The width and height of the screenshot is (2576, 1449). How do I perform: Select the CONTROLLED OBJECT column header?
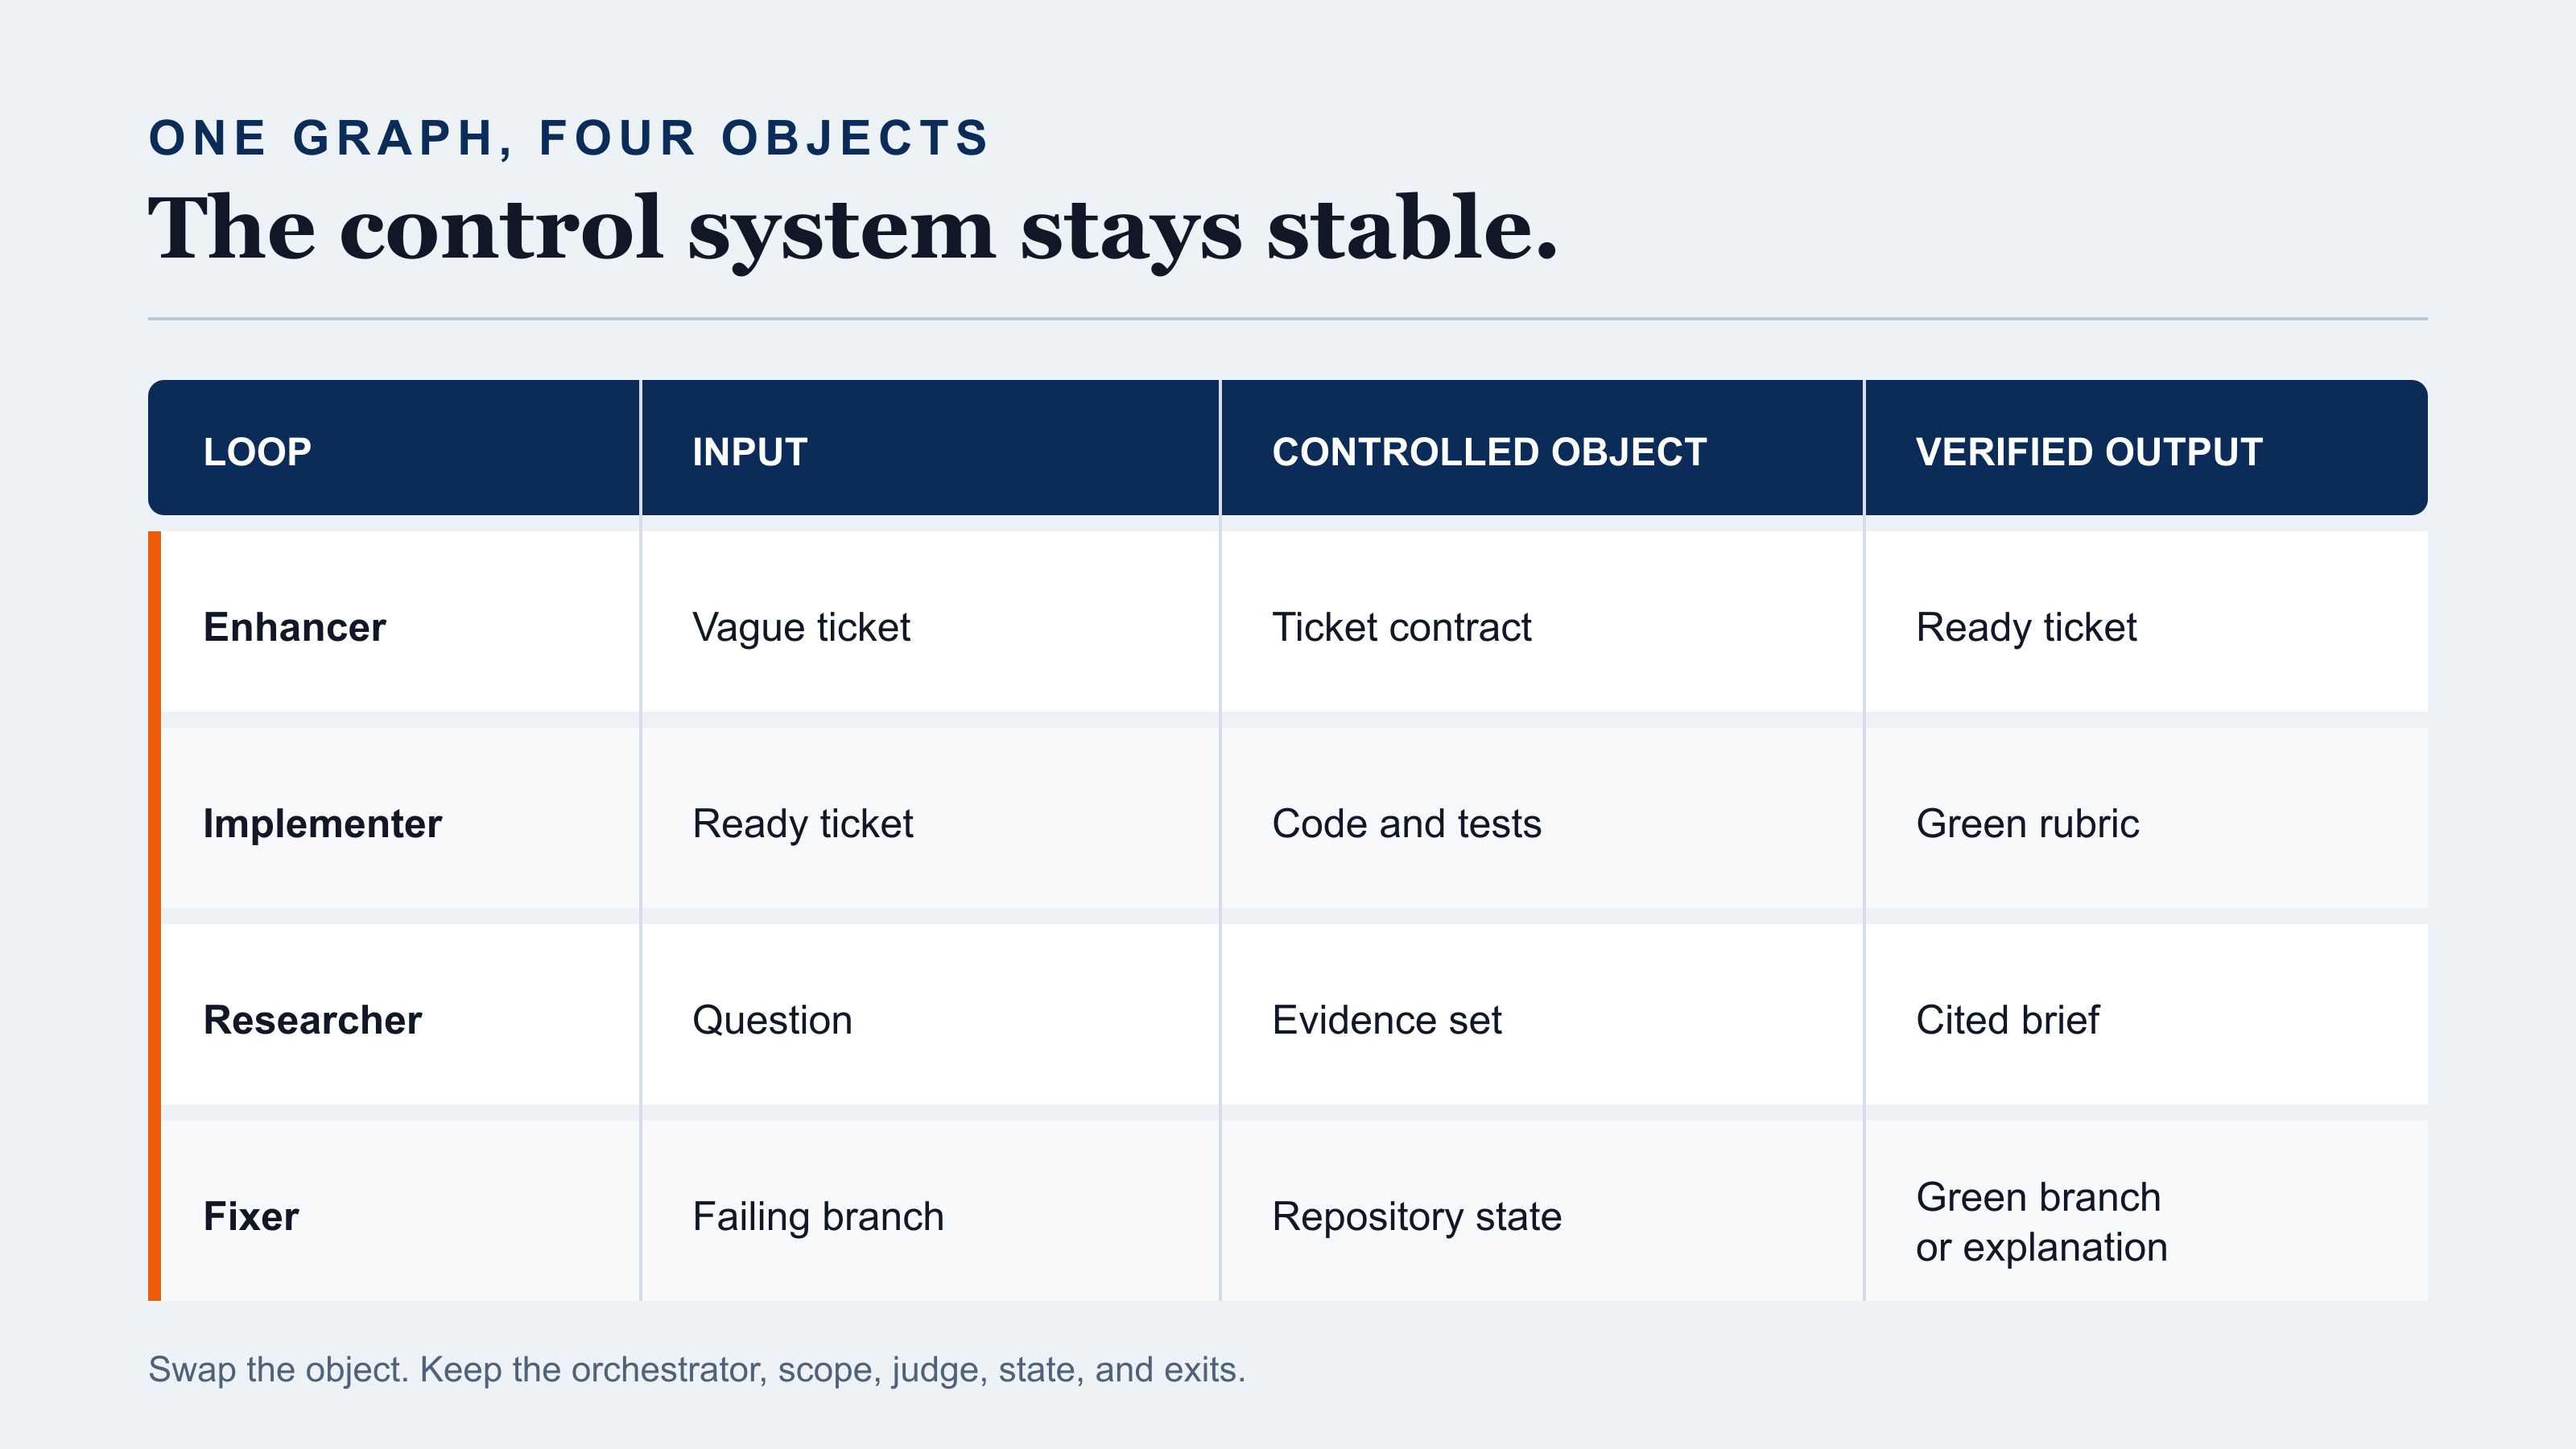(1489, 452)
